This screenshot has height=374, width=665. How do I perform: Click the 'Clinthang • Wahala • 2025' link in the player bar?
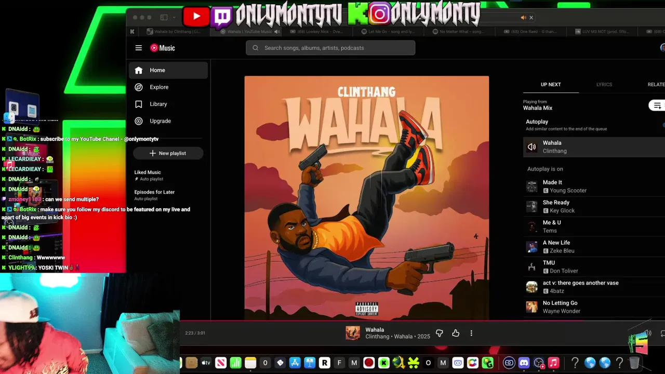pyautogui.click(x=397, y=337)
